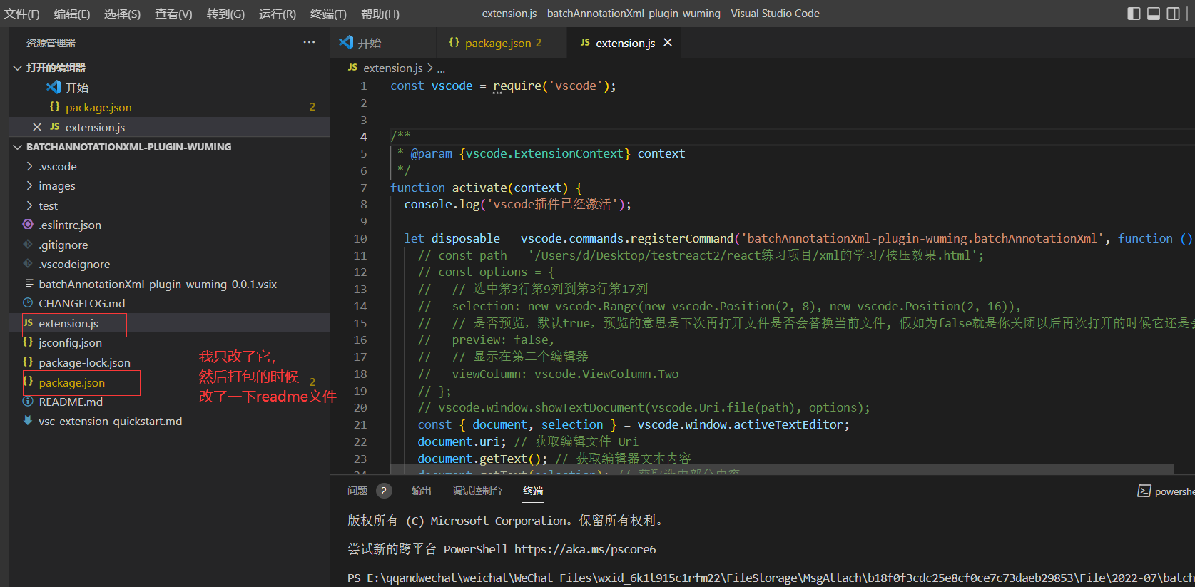Click jsconfig.json braces icon
1195x587 pixels.
point(28,342)
